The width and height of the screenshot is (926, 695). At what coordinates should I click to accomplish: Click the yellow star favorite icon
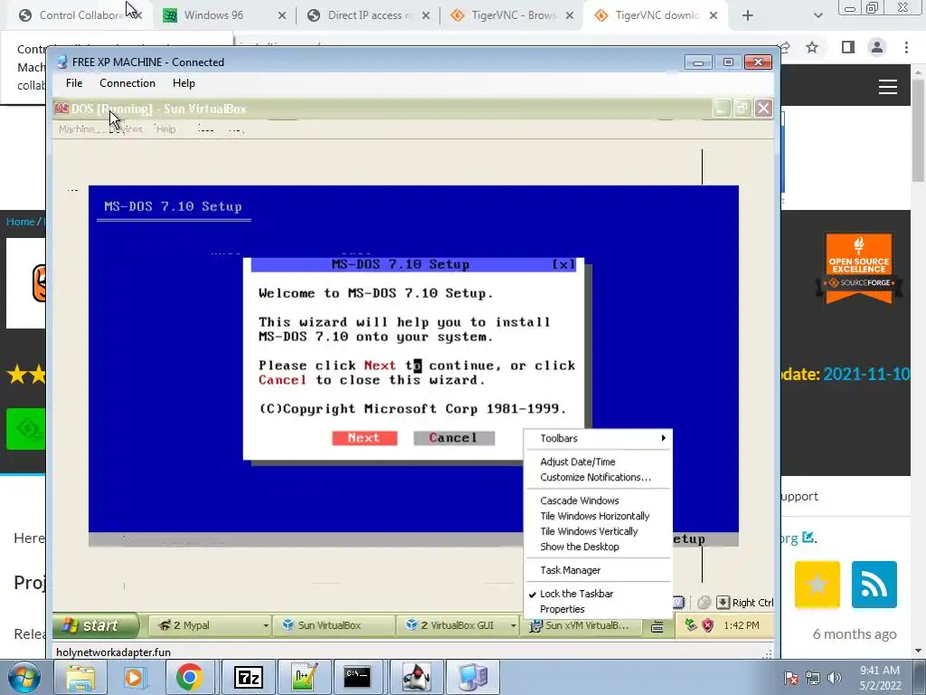(817, 585)
